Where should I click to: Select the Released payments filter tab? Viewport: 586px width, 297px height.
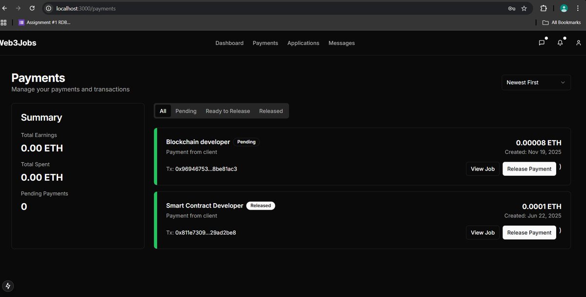click(x=271, y=111)
